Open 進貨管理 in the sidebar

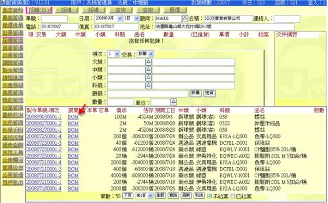tap(13, 48)
